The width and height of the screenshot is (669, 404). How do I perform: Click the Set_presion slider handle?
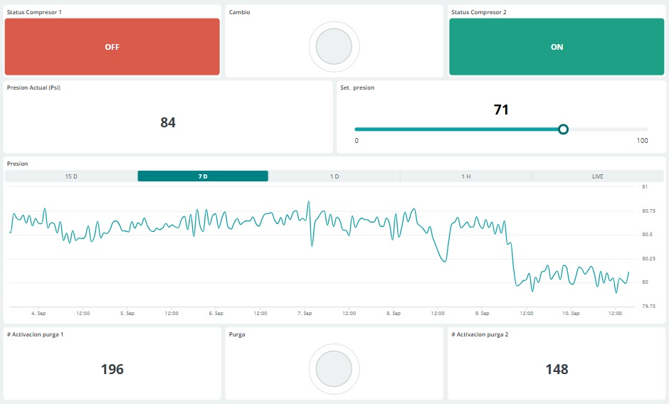click(x=563, y=129)
